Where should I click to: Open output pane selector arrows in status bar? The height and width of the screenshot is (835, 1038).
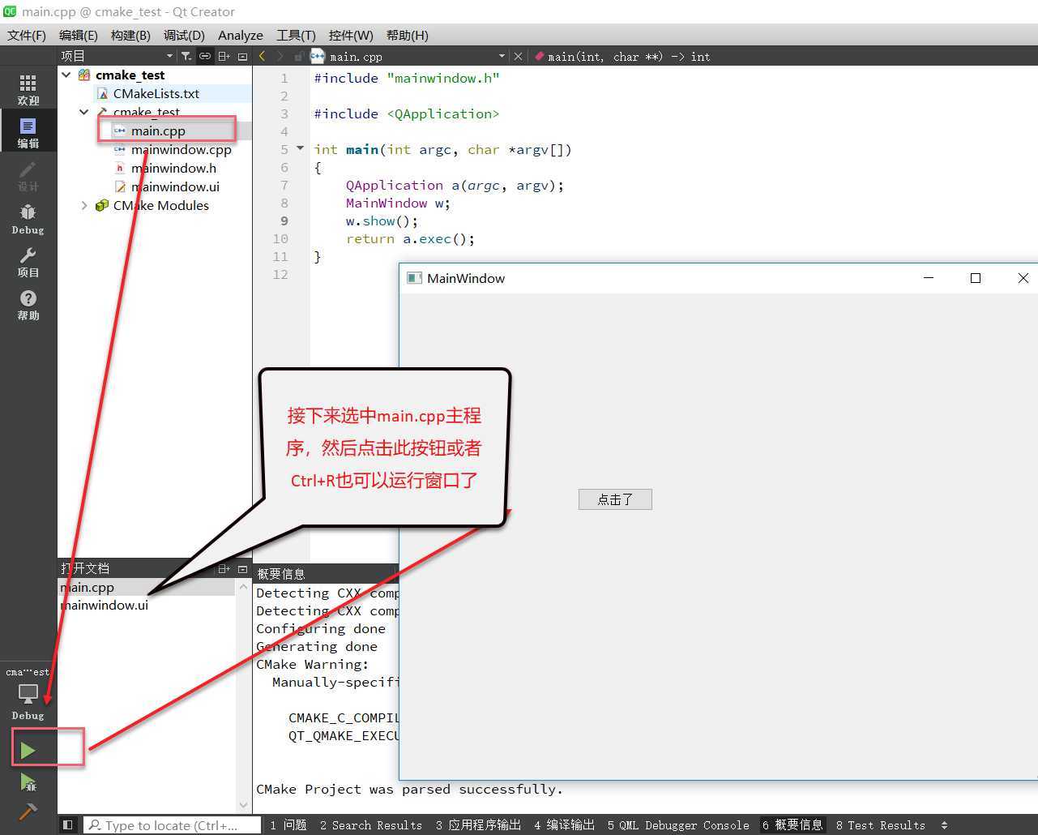point(944,824)
